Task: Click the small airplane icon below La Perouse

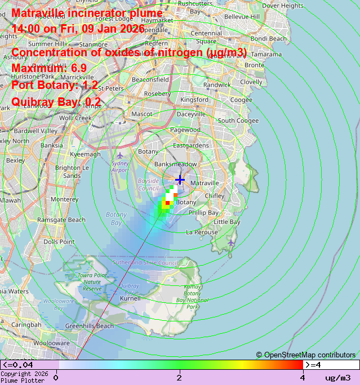Action: (232, 243)
